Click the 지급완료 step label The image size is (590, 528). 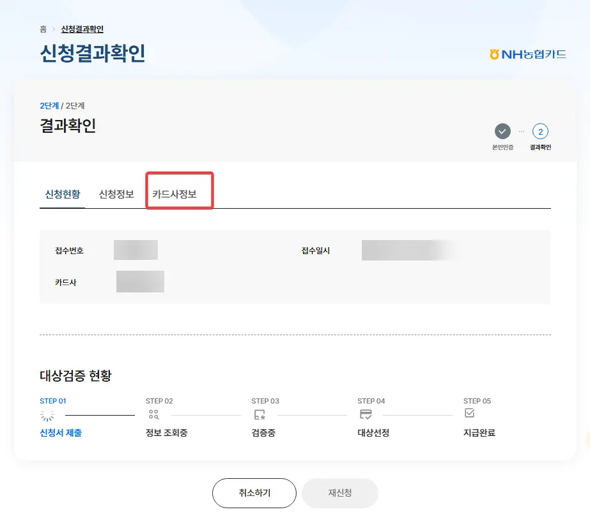[x=479, y=432]
